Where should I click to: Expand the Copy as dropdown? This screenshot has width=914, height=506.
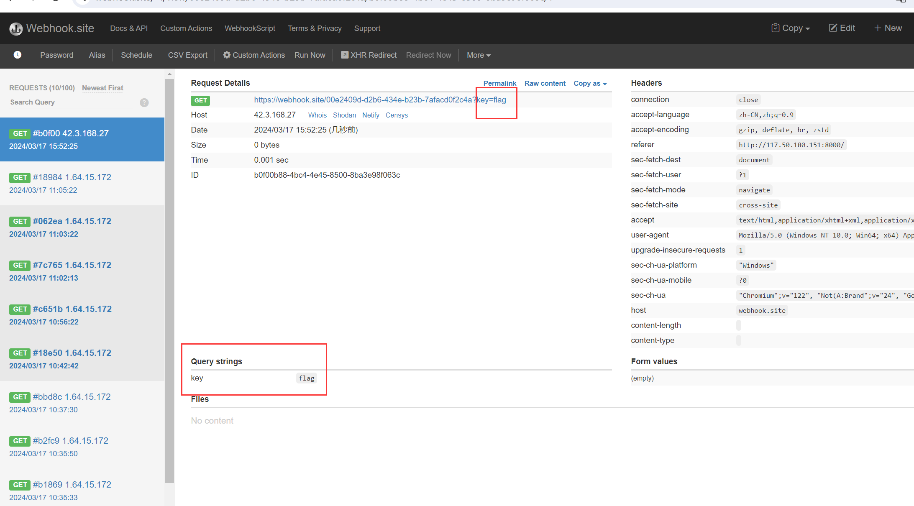(x=590, y=83)
